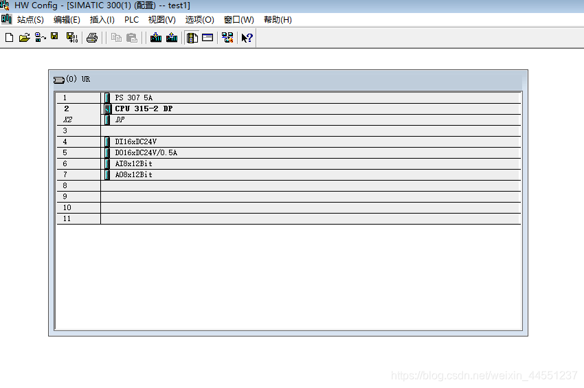Select the DO16xDC24V/0.5A module row
584x388 pixels.
pyautogui.click(x=289, y=152)
